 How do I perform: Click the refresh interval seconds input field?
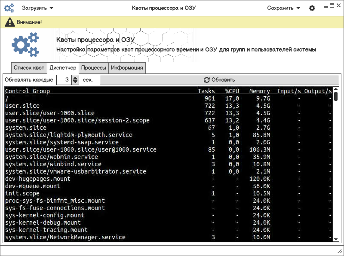tap(64, 80)
